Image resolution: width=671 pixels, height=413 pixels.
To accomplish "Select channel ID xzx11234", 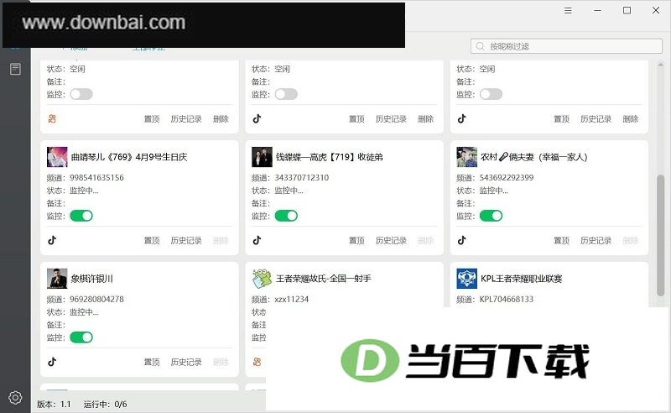I will click(x=291, y=299).
